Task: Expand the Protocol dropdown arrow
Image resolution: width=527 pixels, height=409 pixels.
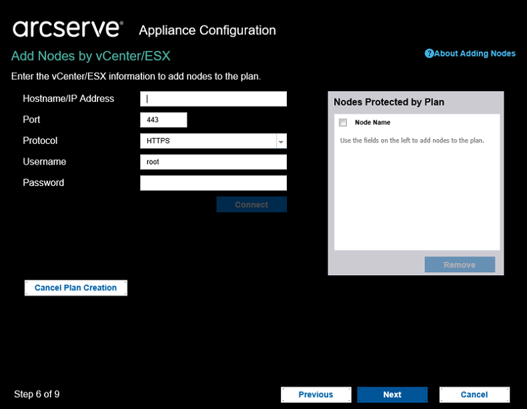Action: click(282, 141)
